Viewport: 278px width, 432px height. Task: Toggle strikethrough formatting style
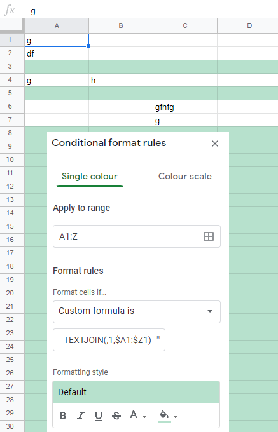(x=116, y=415)
